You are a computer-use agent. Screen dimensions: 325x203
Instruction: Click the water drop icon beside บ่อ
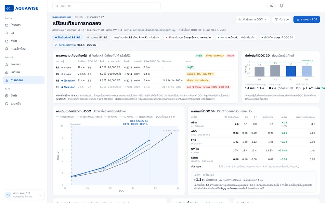pos(6,33)
